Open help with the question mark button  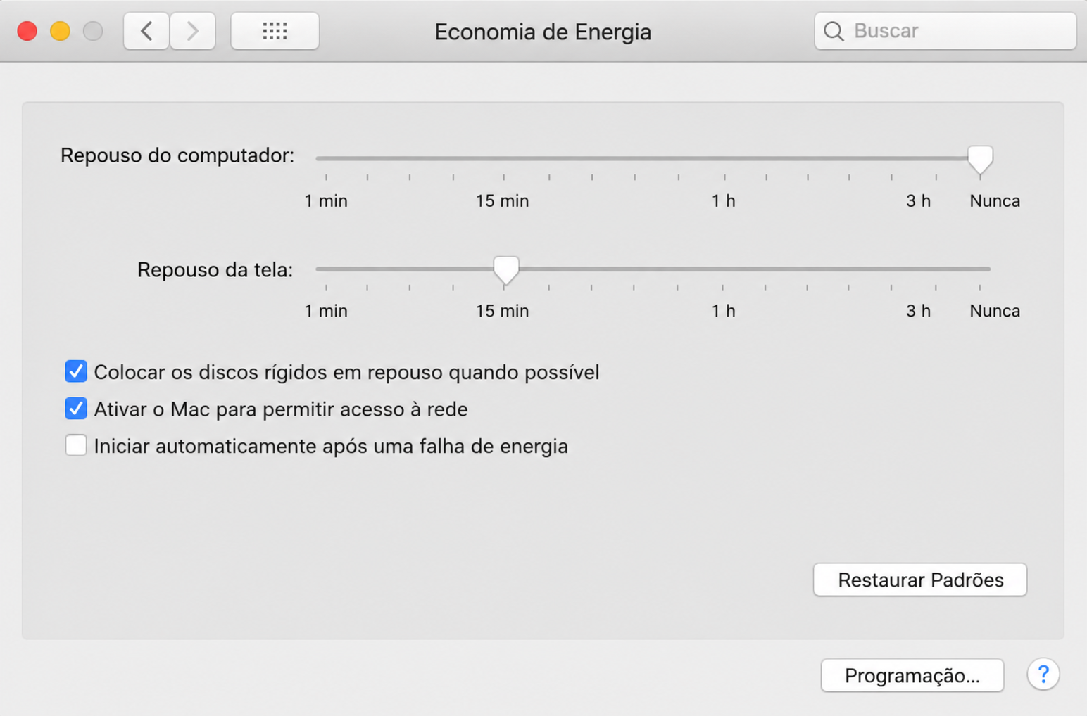pyautogui.click(x=1043, y=675)
